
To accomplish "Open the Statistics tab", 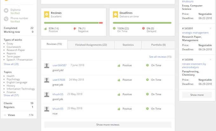I will pyautogui.click(x=128, y=45).
